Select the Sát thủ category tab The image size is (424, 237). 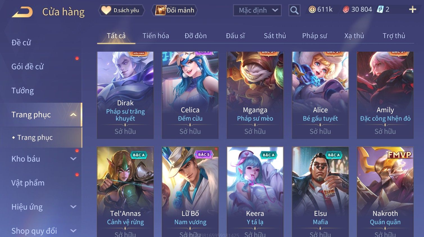(275, 36)
